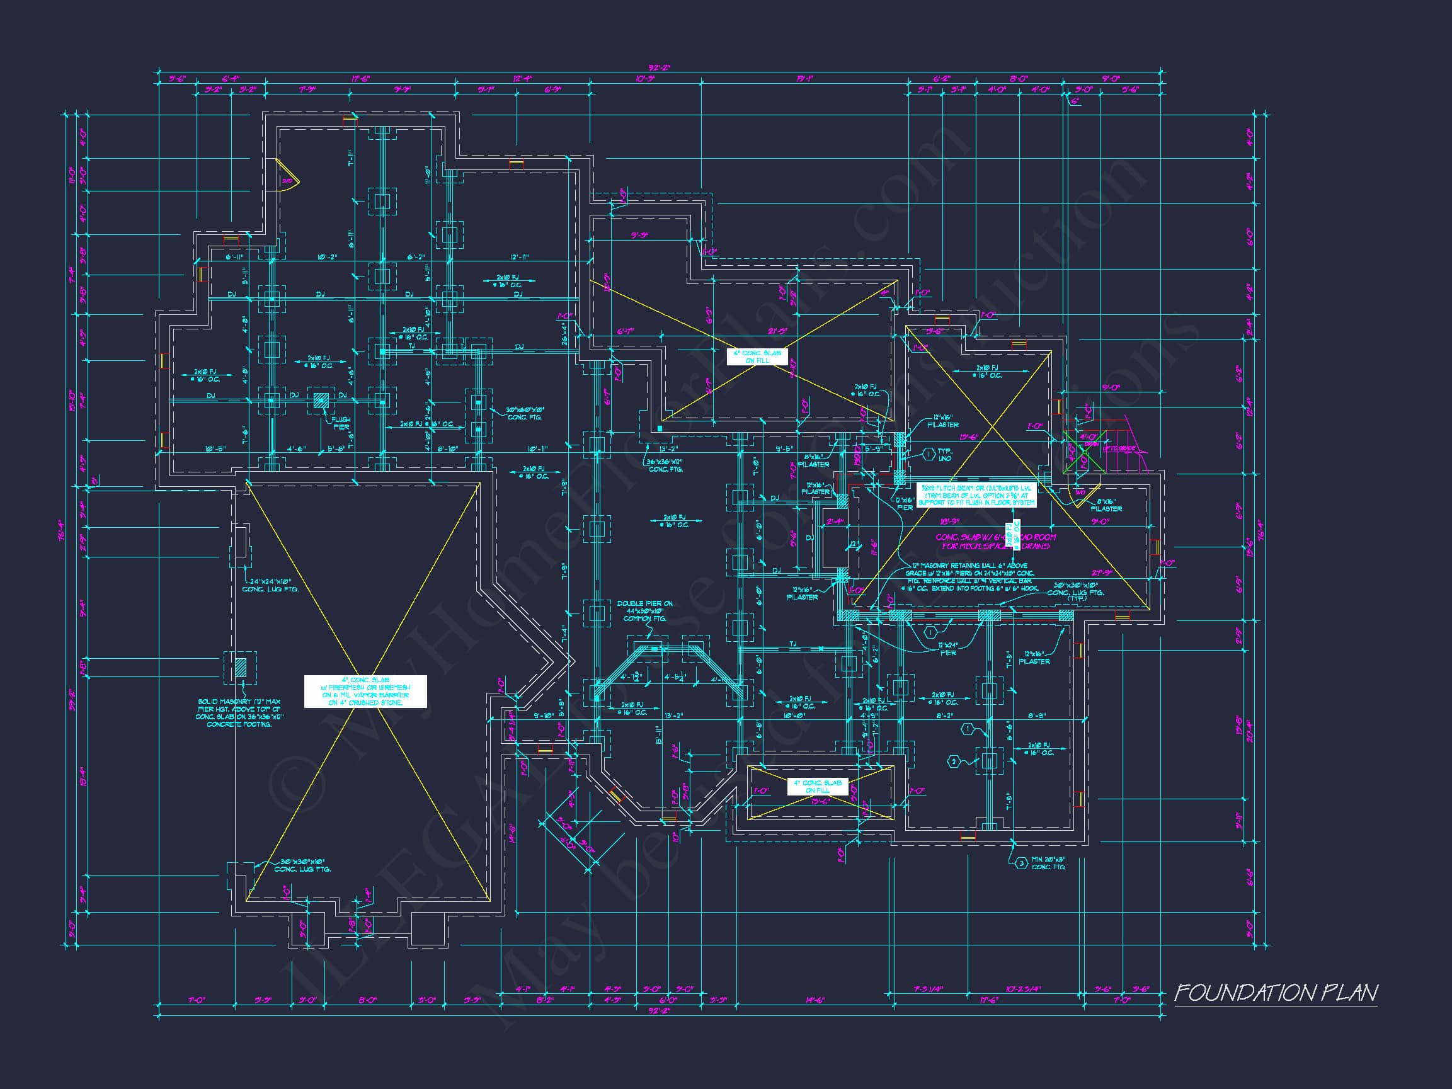This screenshot has width=1452, height=1089.
Task: Click the 21'-9" magenta dimension
Action: pos(777,331)
